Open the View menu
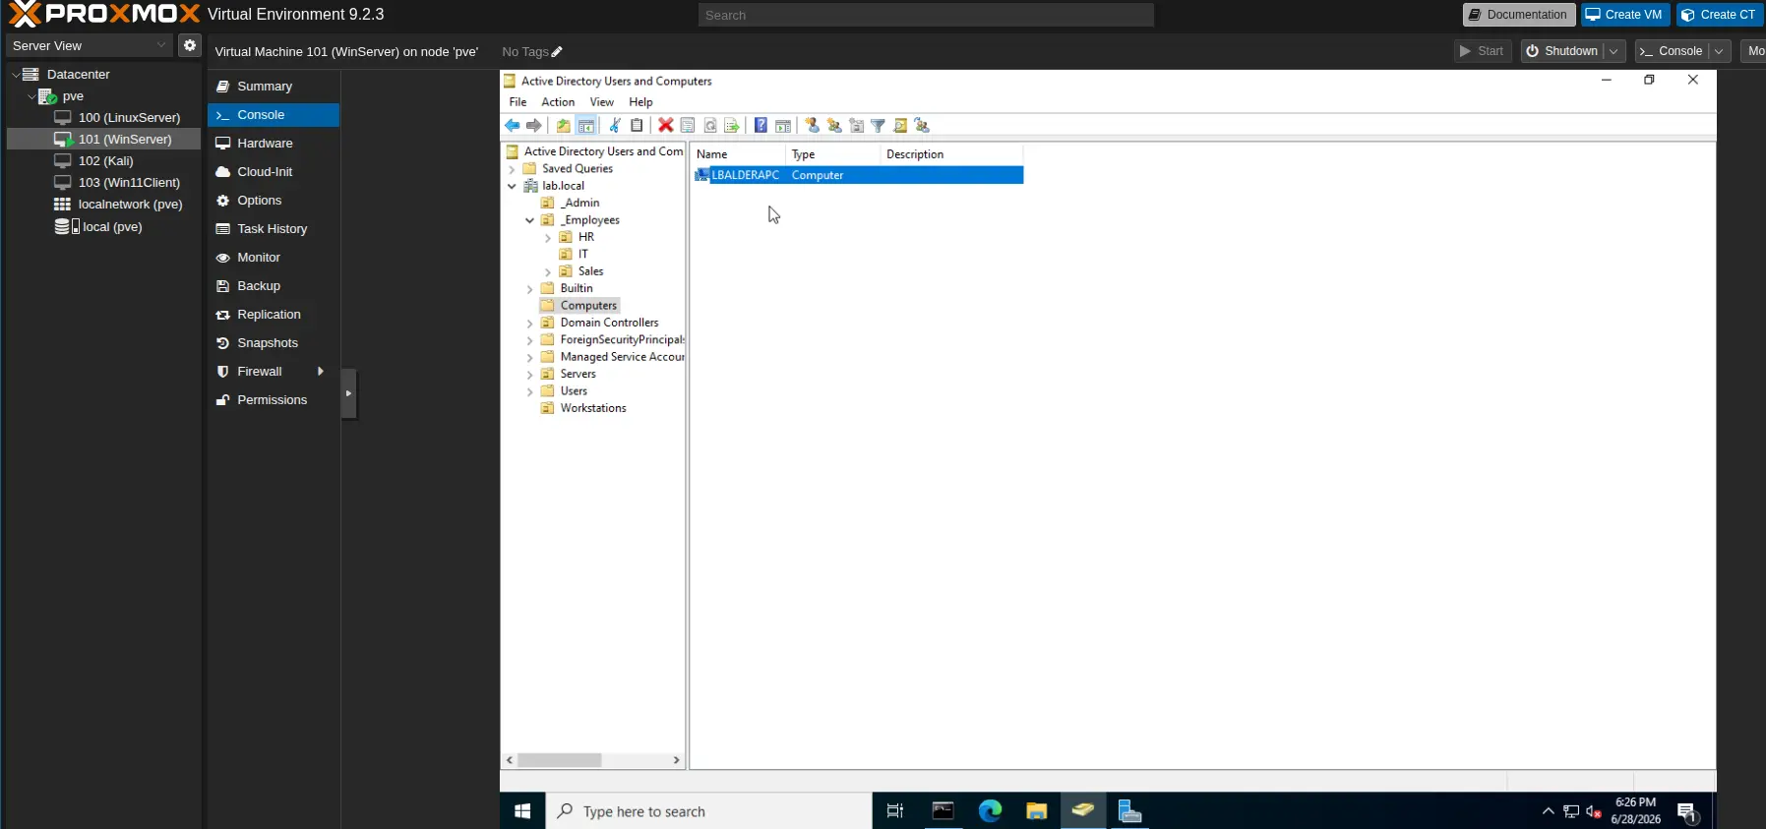This screenshot has width=1766, height=829. click(x=601, y=102)
